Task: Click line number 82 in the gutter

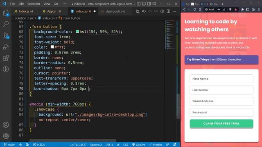Action: (21, 104)
